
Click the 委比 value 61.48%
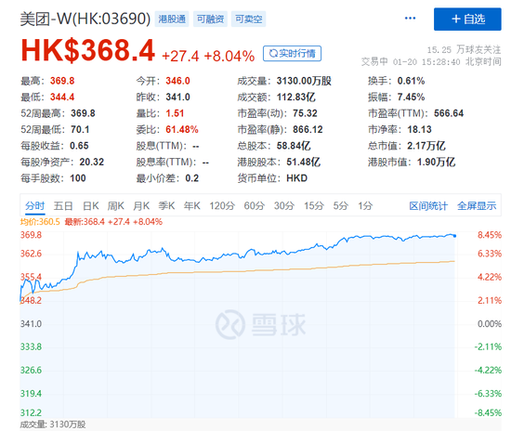click(182, 130)
